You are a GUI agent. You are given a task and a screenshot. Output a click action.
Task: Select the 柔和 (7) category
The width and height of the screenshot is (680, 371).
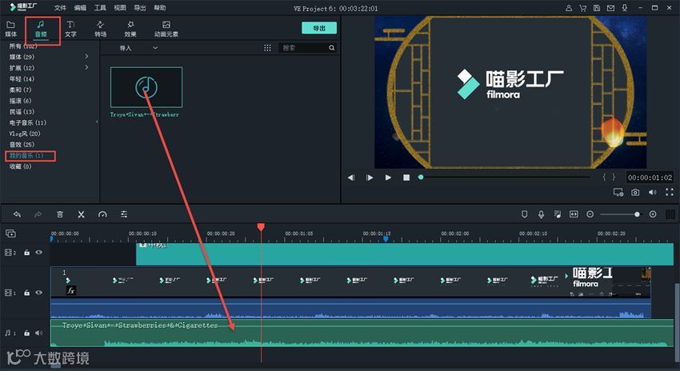(x=20, y=90)
